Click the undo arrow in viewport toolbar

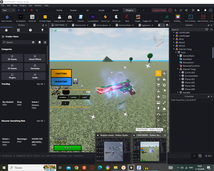point(158,115)
